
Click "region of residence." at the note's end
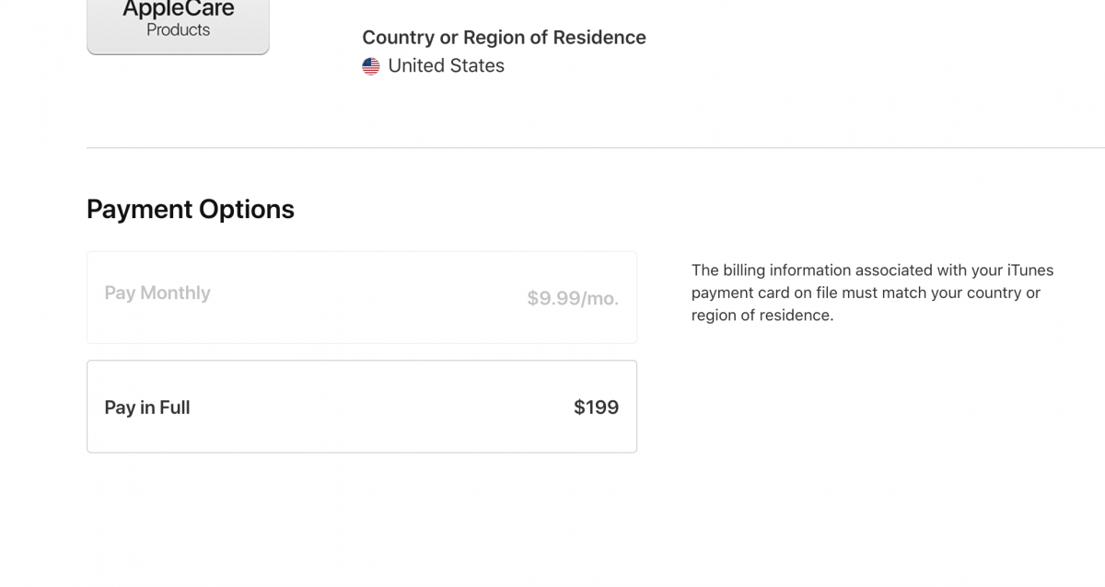click(762, 315)
